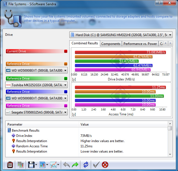Click the value '73MB/s'
The image size is (178, 171).
tap(86, 136)
